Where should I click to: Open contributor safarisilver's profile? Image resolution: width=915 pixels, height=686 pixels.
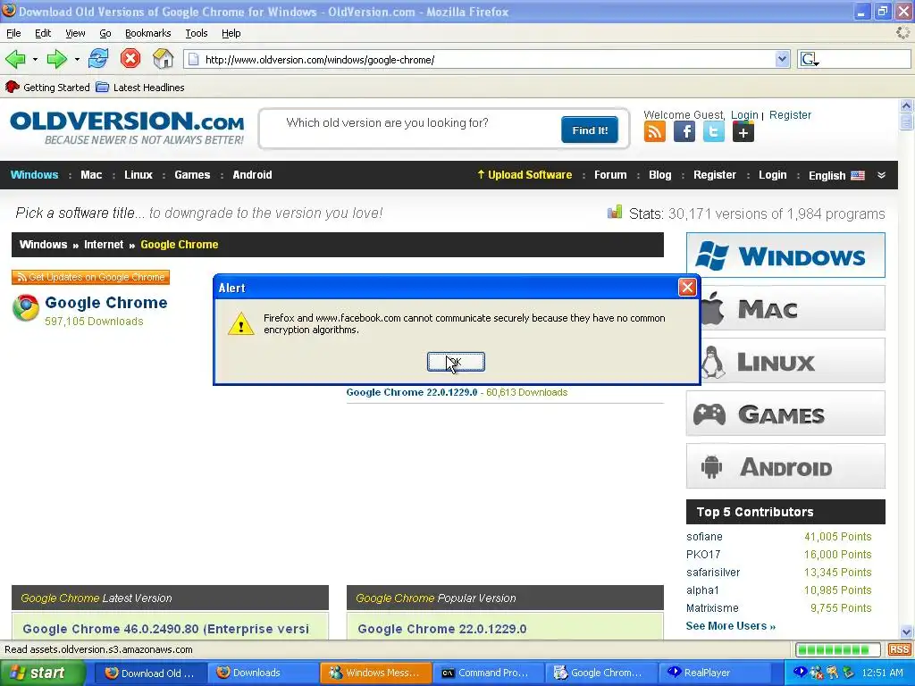pos(713,573)
